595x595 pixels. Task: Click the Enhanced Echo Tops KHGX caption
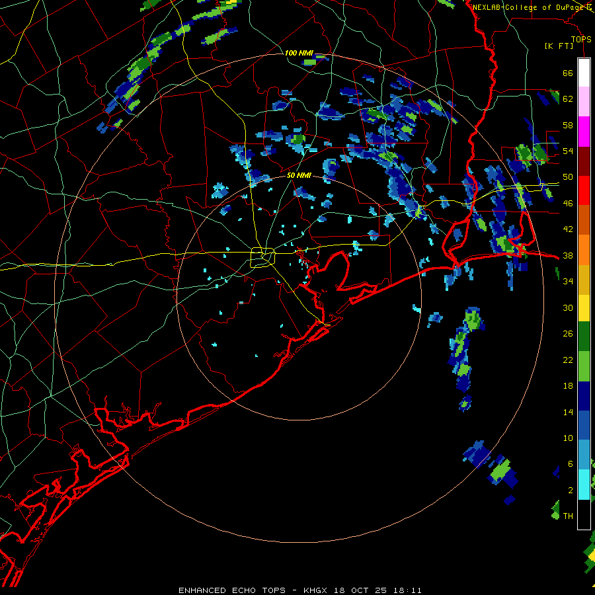click(x=299, y=590)
